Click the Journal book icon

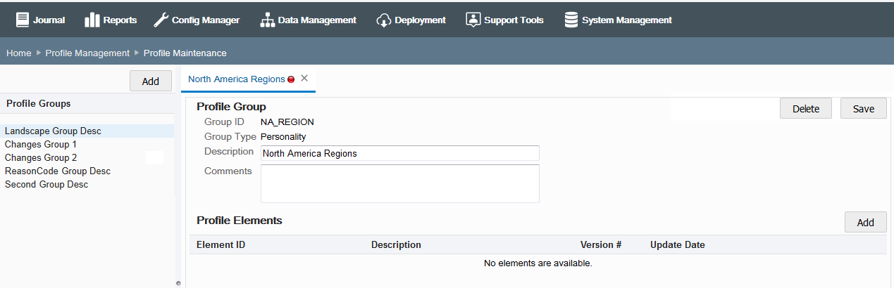coord(23,20)
